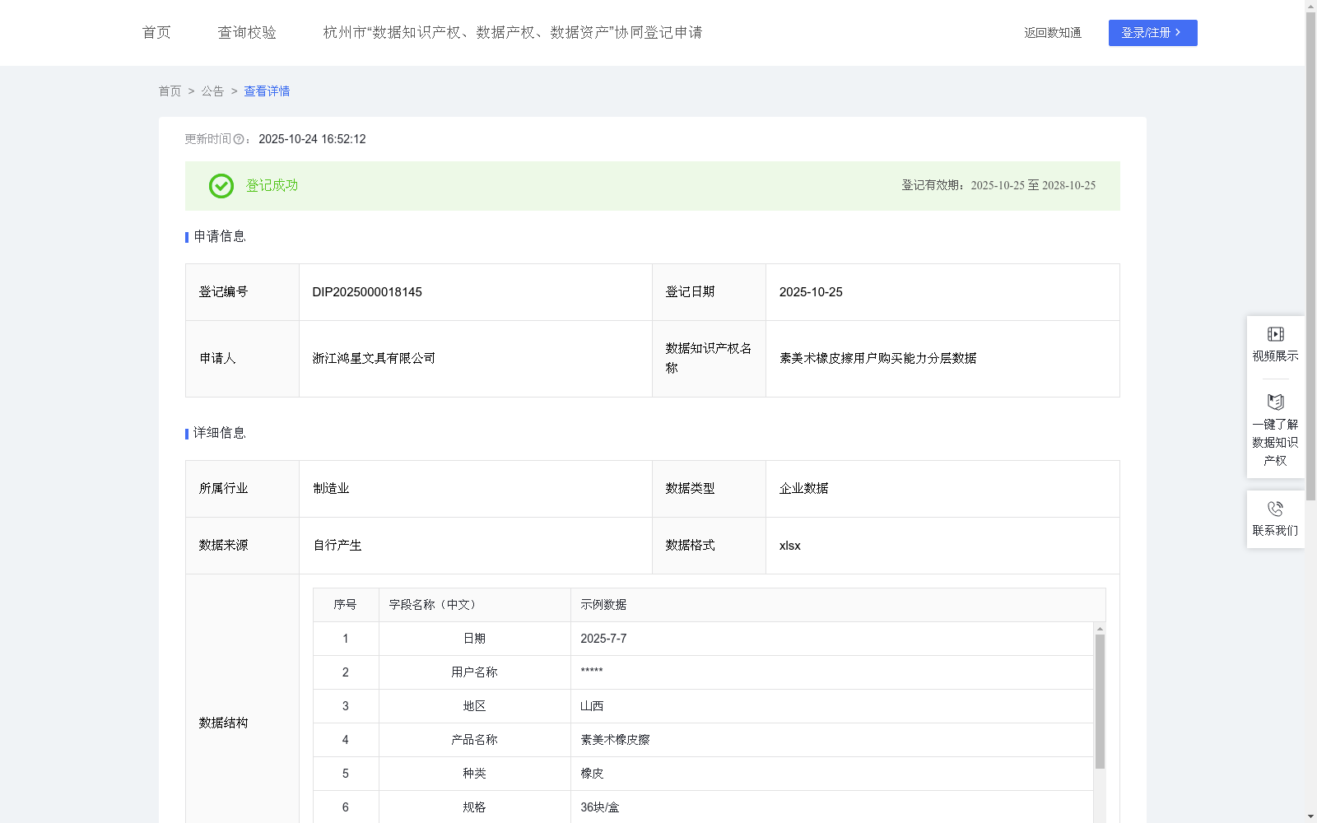Click the 返回数知通 link
The width and height of the screenshot is (1317, 823).
pyautogui.click(x=1053, y=33)
